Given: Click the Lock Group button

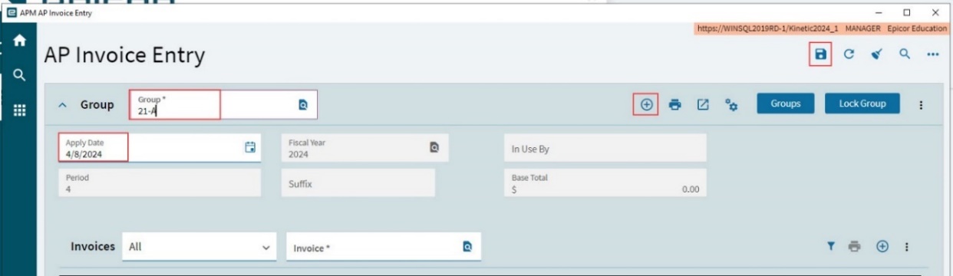Looking at the screenshot, I should point(862,103).
